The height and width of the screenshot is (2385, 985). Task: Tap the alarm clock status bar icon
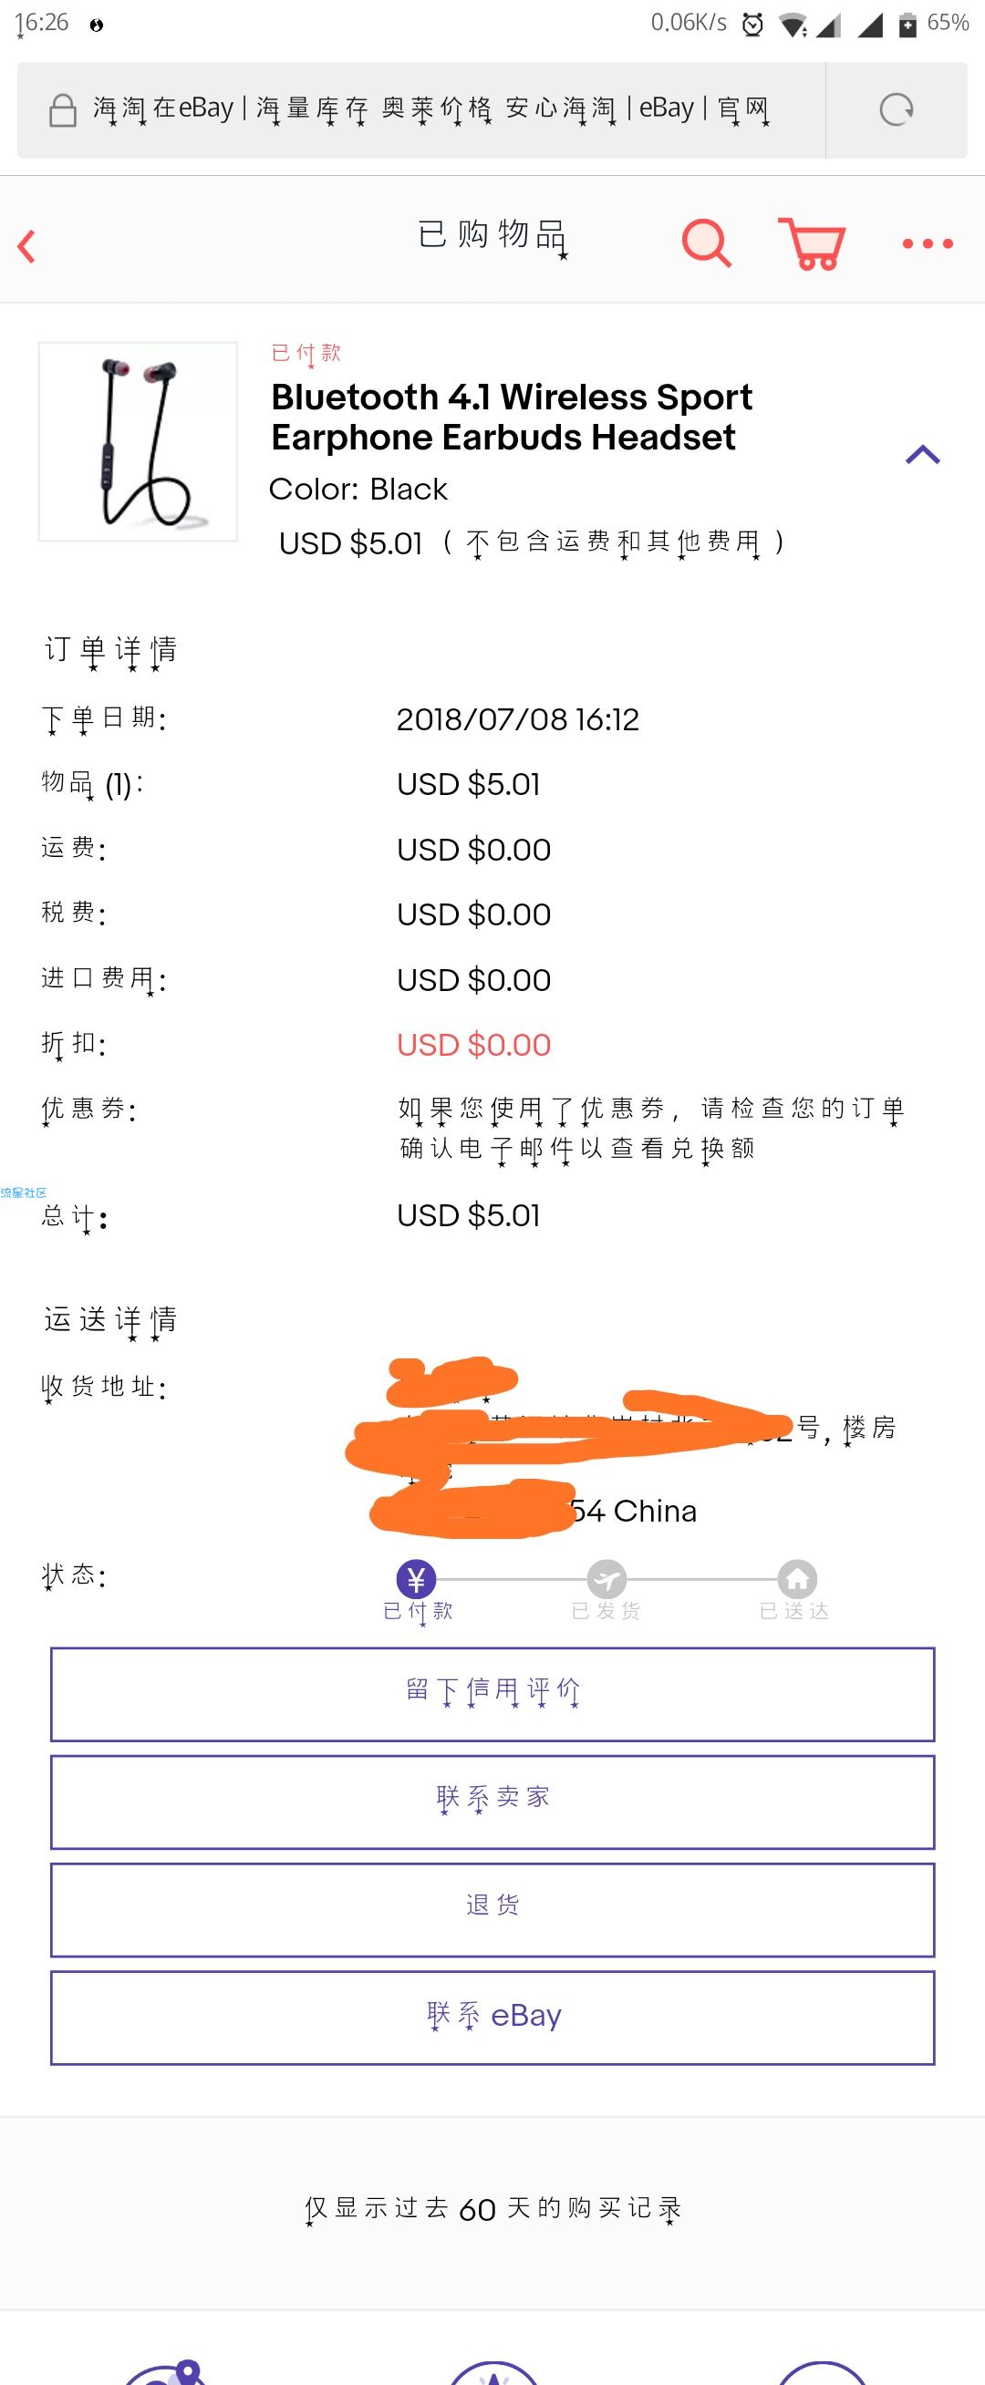point(752,24)
